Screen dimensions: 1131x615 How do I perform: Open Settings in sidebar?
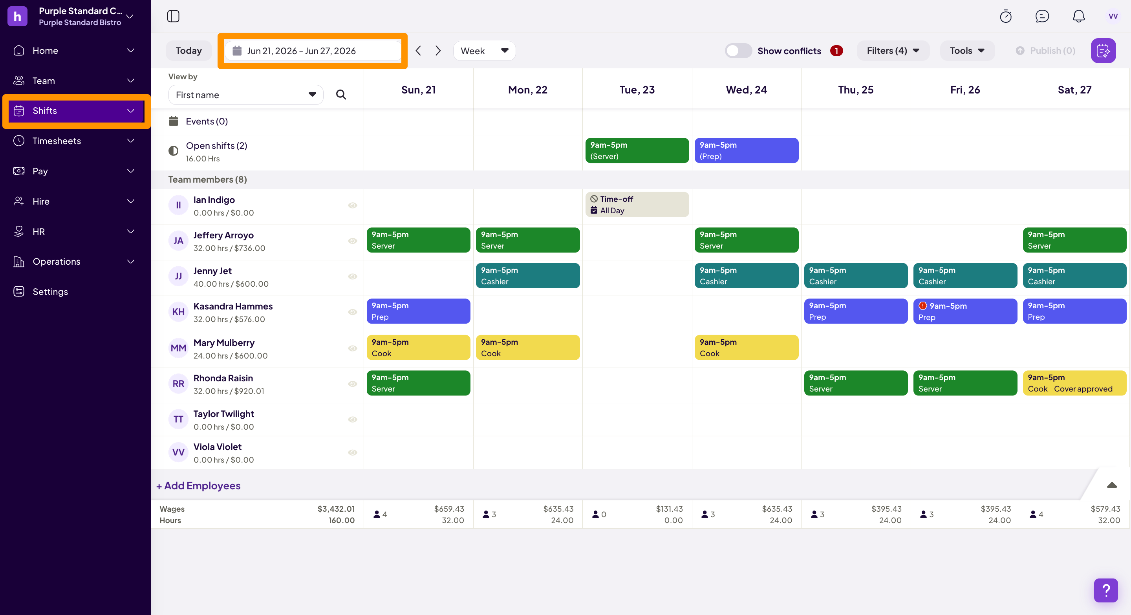pyautogui.click(x=74, y=292)
